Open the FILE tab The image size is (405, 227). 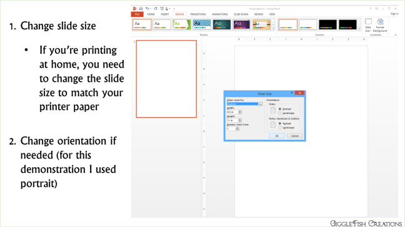137,14
